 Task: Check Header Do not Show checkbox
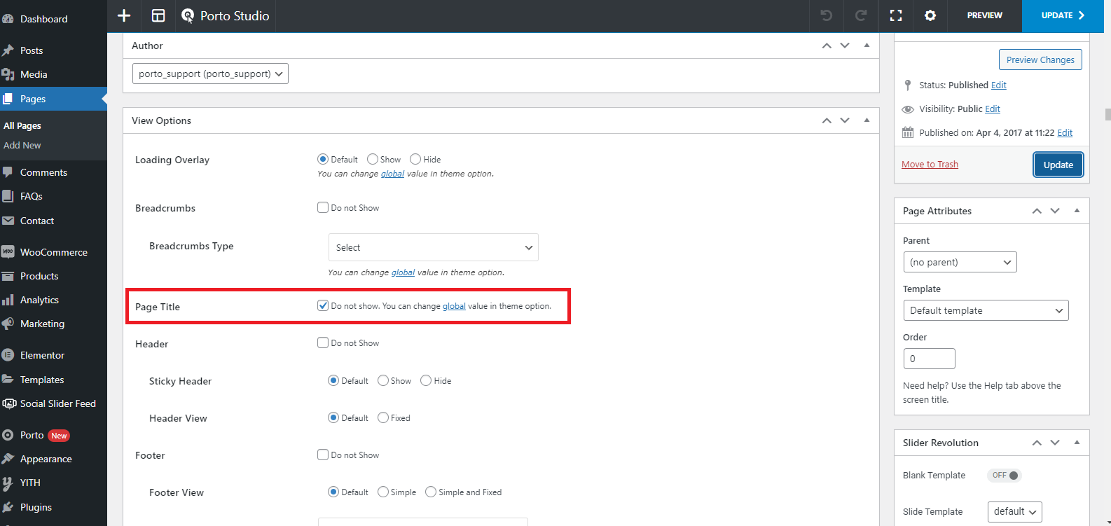pyautogui.click(x=323, y=342)
